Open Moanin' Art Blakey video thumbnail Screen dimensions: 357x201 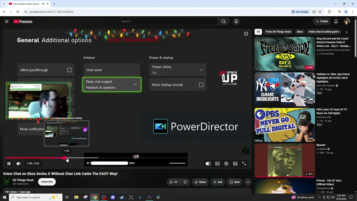pos(284,160)
